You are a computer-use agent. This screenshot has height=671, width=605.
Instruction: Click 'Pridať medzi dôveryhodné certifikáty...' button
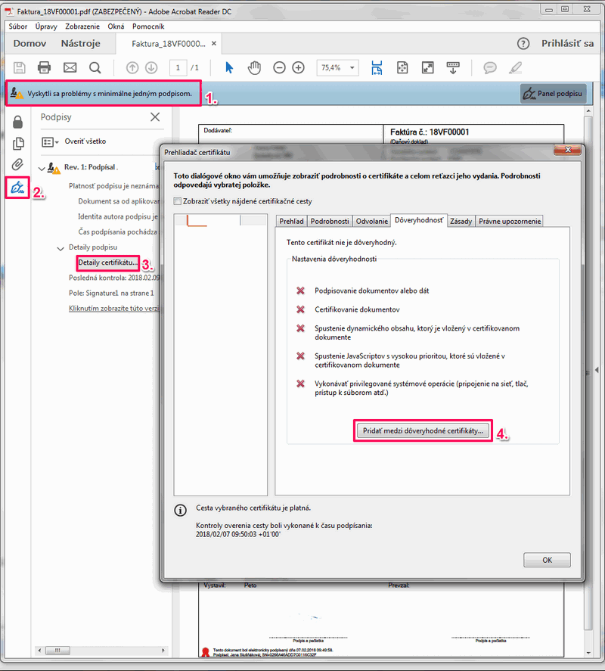(x=423, y=430)
